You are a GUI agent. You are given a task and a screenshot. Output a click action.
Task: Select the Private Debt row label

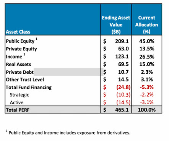[x=19, y=72]
